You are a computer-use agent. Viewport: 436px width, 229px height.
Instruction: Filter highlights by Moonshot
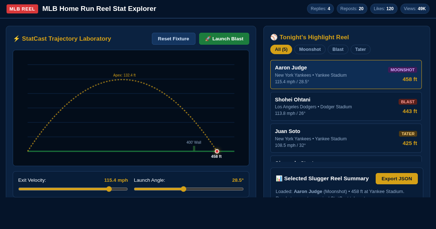310,49
